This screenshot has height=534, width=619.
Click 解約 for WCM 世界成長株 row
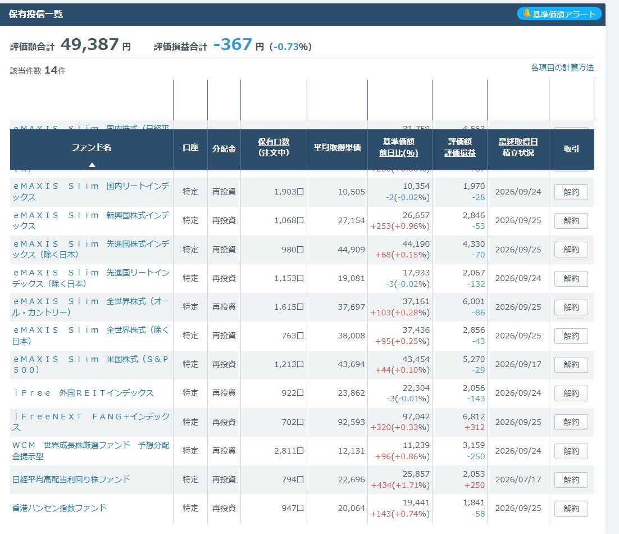click(571, 451)
